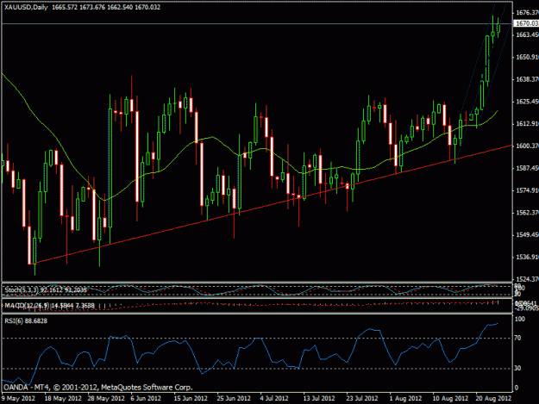Click the 1638.37 price axis label
This screenshot has width=539, height=404.
[527, 79]
